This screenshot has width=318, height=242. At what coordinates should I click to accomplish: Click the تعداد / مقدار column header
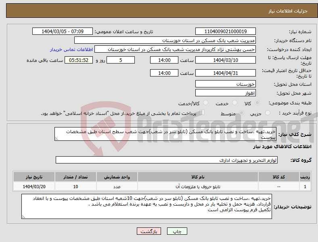pos(75,177)
